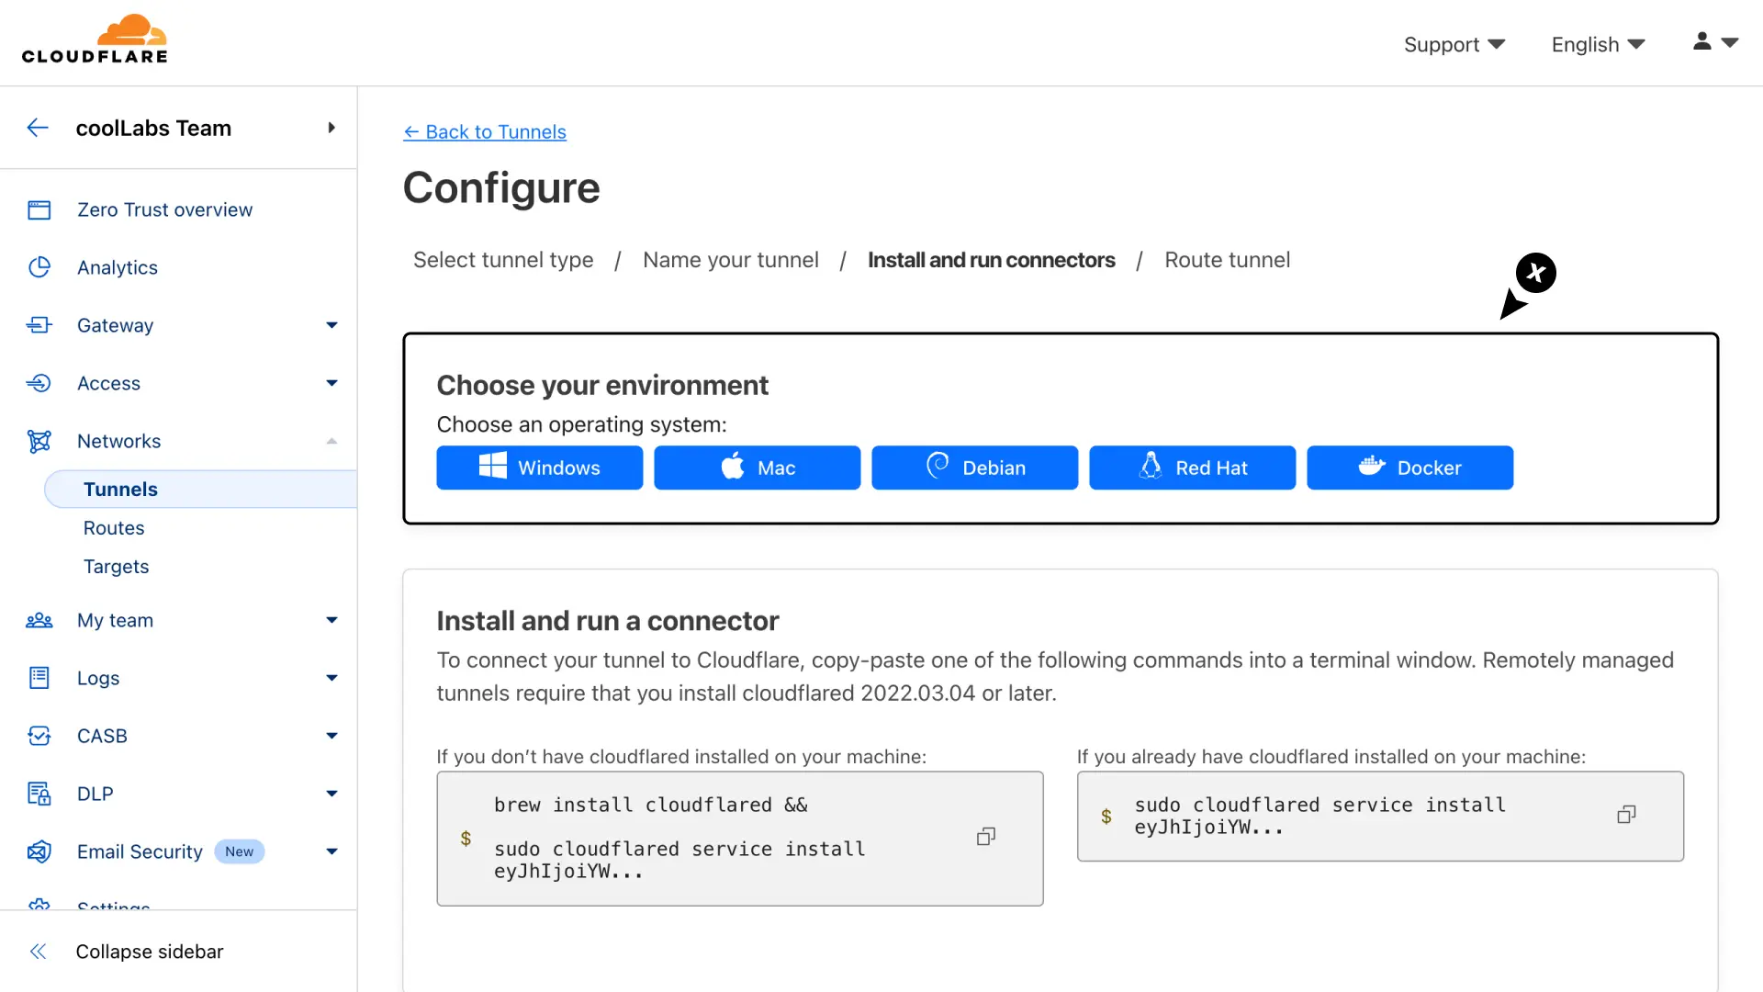Open the English language dropdown
The width and height of the screenshot is (1763, 992).
click(1598, 44)
